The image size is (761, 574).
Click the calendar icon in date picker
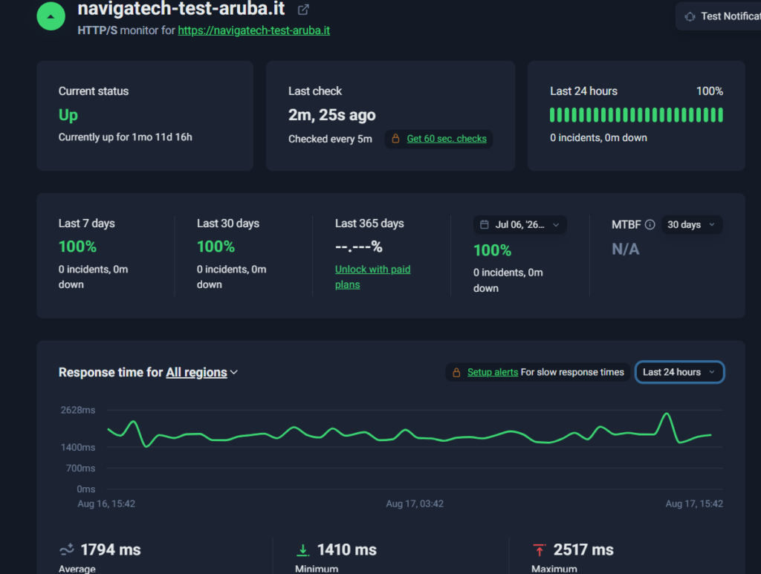(x=485, y=224)
